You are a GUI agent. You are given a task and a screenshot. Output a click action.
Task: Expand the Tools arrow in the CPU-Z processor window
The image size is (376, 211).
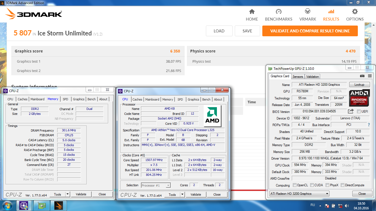click(182, 195)
